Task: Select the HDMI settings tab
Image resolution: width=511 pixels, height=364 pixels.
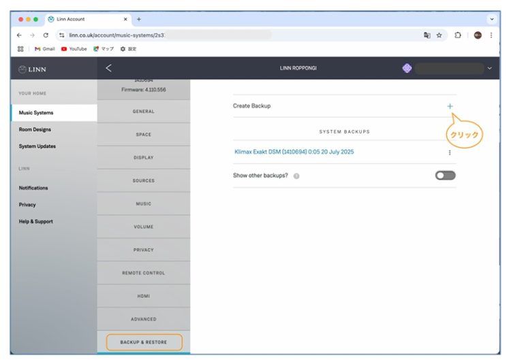Action: pos(143,296)
